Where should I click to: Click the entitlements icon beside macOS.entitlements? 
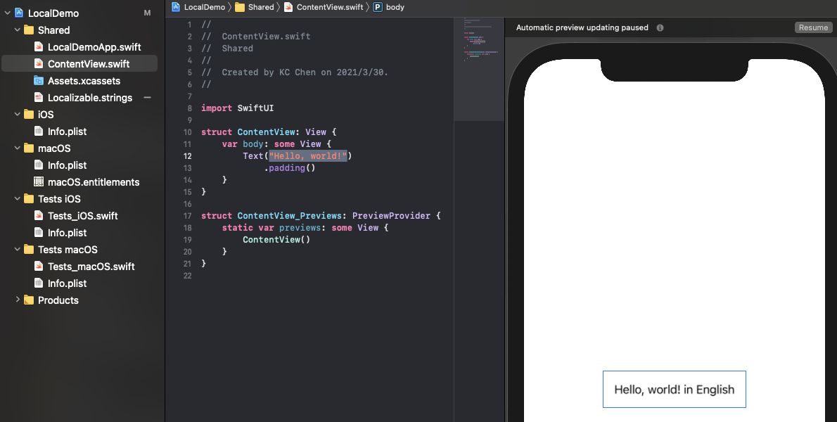[x=39, y=182]
